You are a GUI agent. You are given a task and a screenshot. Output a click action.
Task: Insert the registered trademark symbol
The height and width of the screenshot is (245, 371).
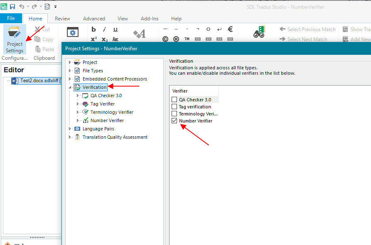coord(176,39)
